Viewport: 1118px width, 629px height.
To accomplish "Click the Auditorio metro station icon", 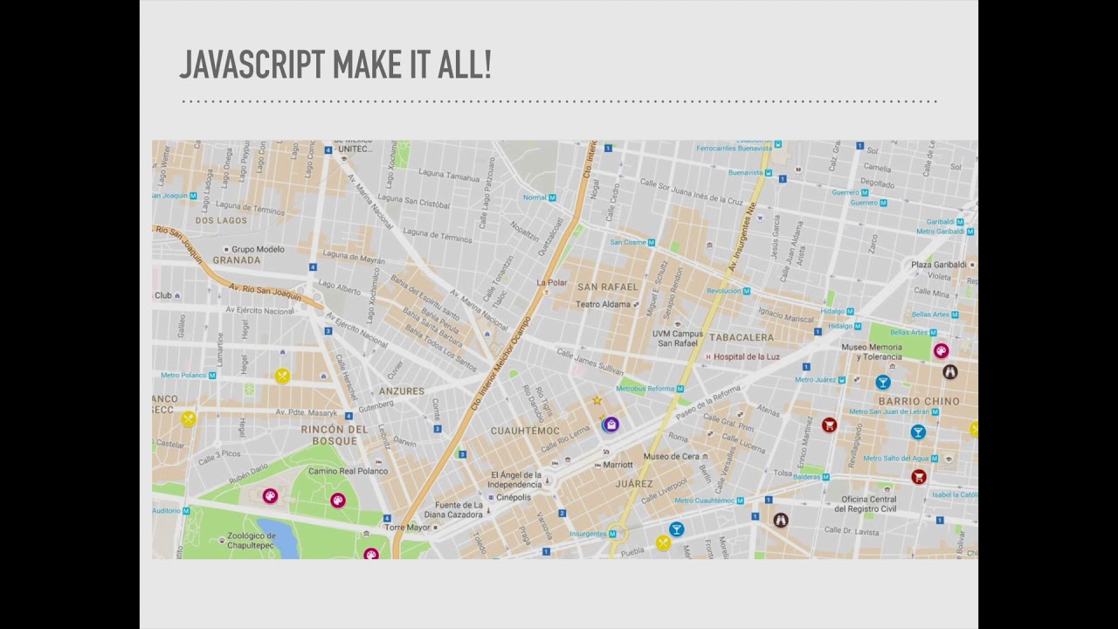I will pos(186,510).
